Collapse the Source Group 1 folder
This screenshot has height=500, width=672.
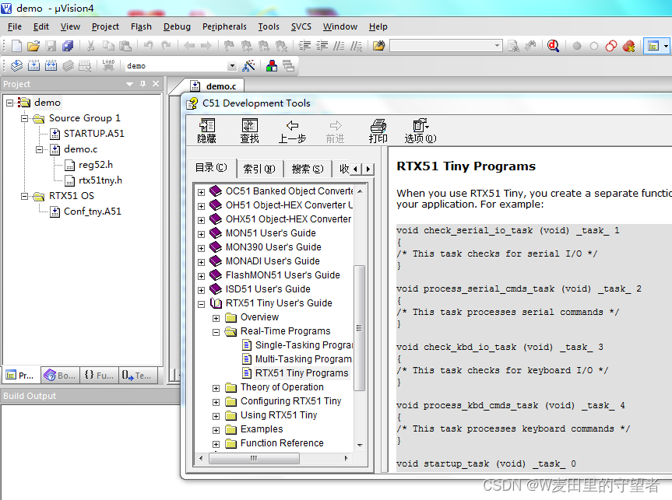(24, 118)
